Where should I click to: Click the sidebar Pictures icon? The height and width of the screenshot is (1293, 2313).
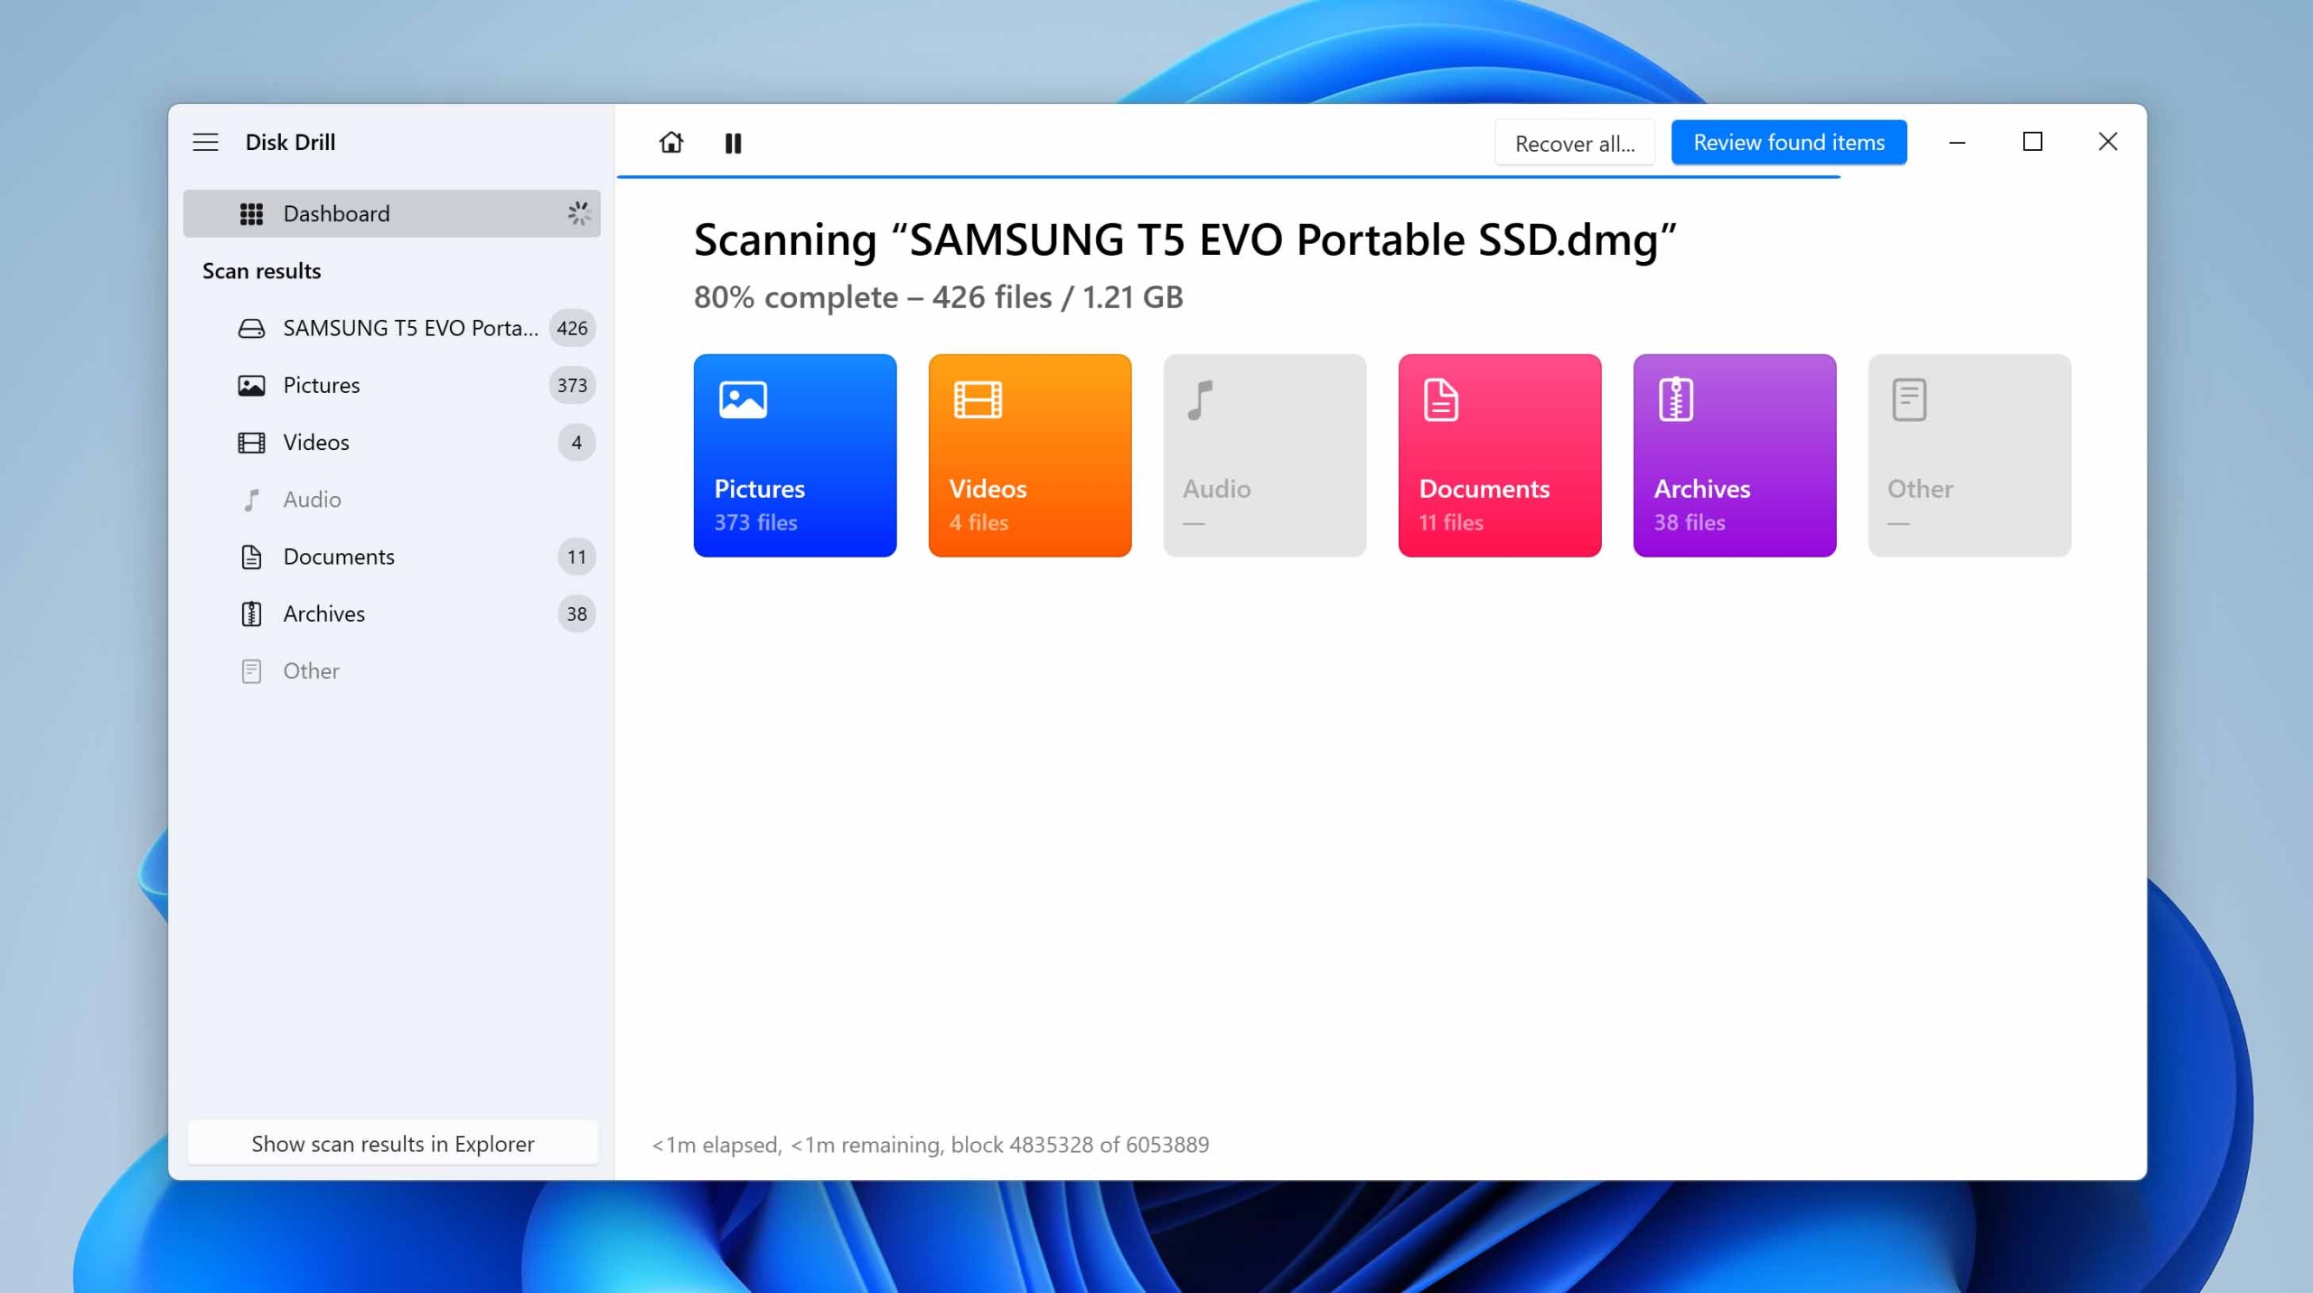[251, 386]
